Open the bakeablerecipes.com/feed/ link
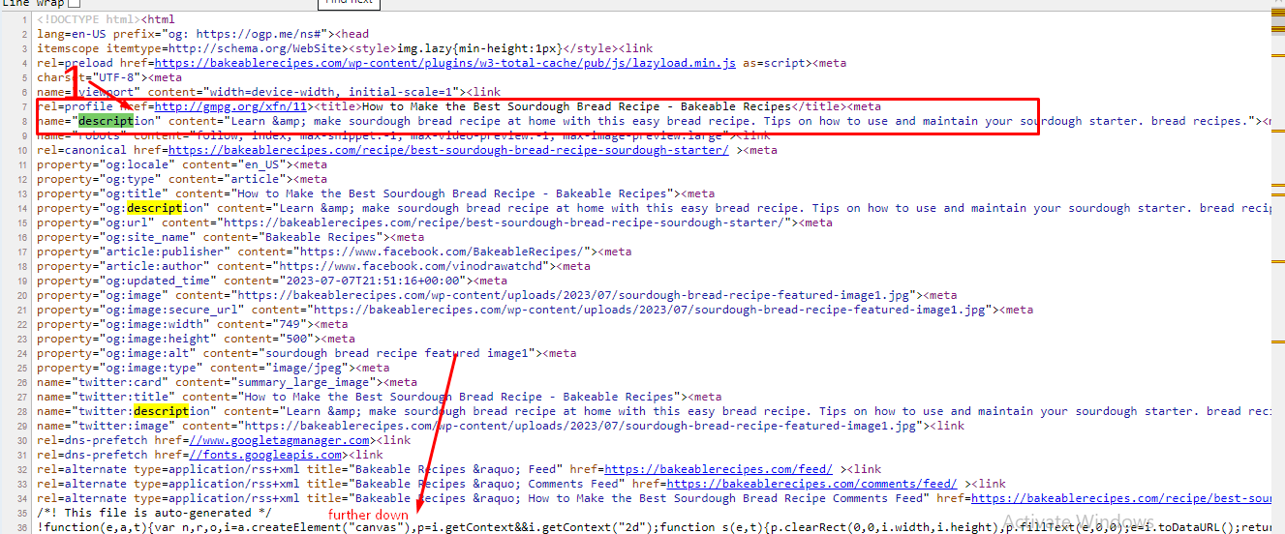The height and width of the screenshot is (534, 1285). tap(721, 469)
